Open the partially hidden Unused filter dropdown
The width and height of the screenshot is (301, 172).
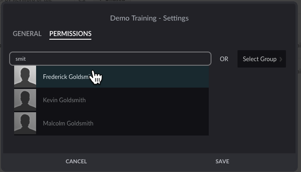click(112, 1)
